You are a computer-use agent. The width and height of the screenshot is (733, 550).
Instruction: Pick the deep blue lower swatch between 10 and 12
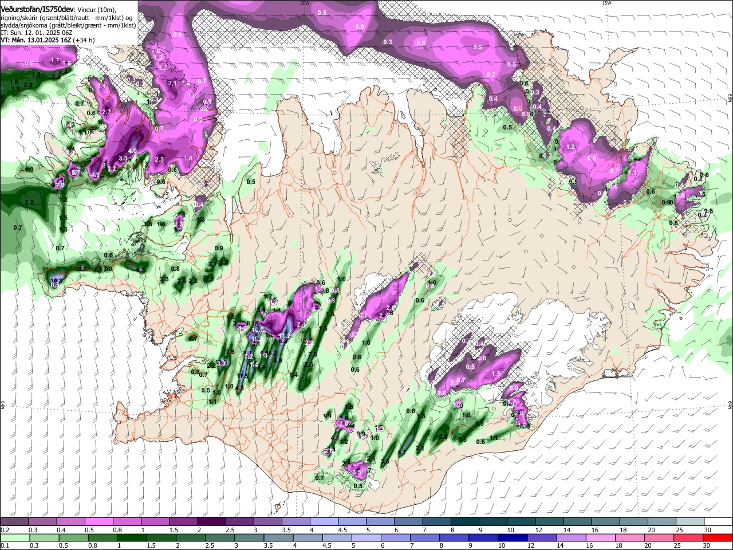513,537
